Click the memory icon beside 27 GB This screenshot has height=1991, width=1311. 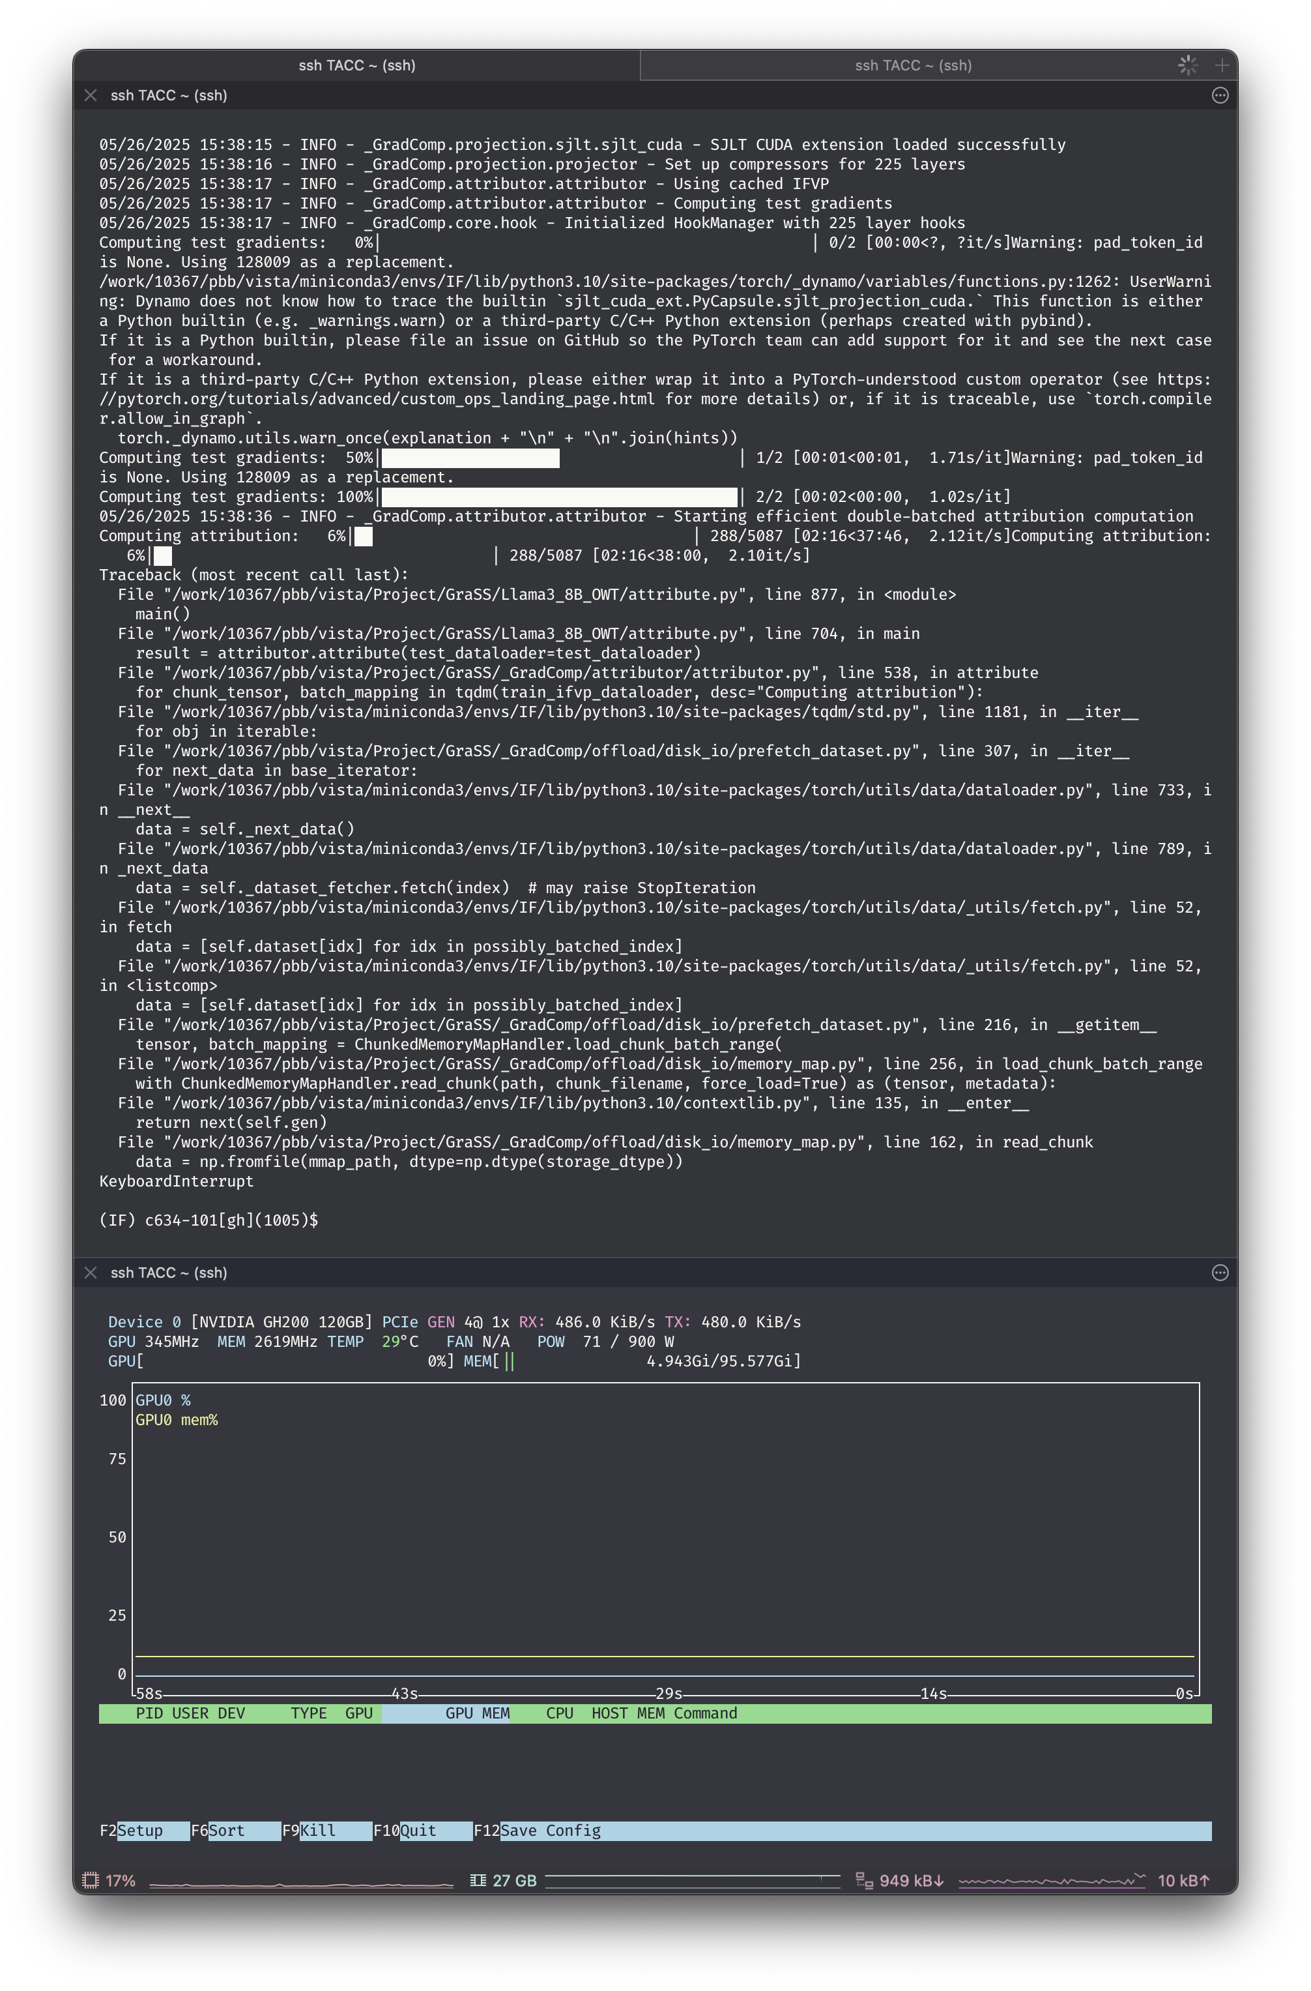coord(478,1881)
